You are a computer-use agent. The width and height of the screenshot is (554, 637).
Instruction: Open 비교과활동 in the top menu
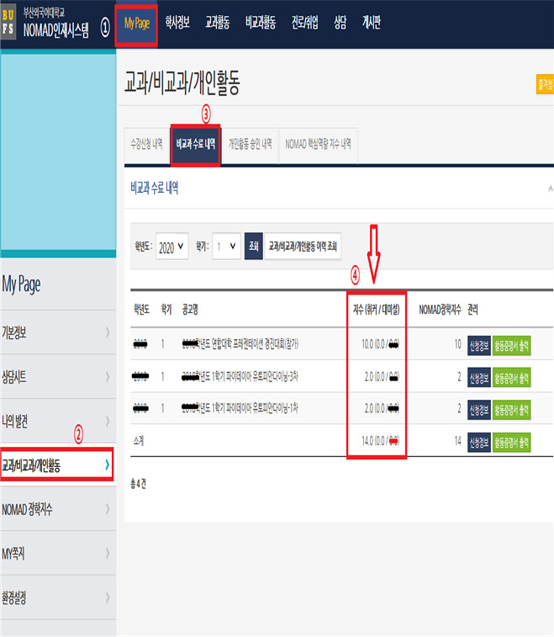pos(261,24)
